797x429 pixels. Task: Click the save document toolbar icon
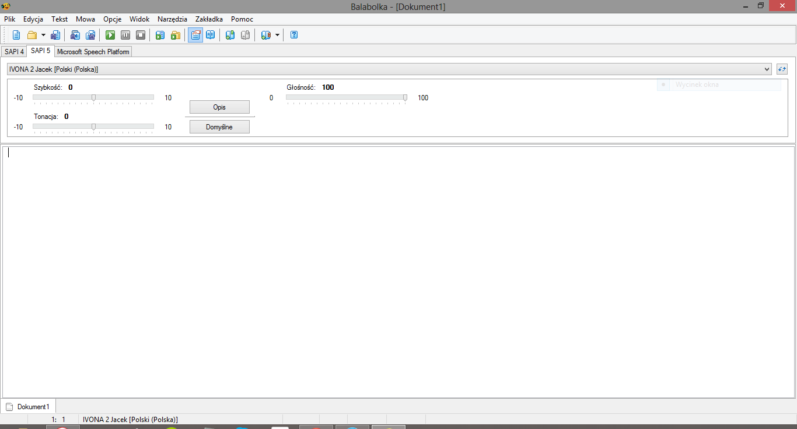click(x=55, y=35)
